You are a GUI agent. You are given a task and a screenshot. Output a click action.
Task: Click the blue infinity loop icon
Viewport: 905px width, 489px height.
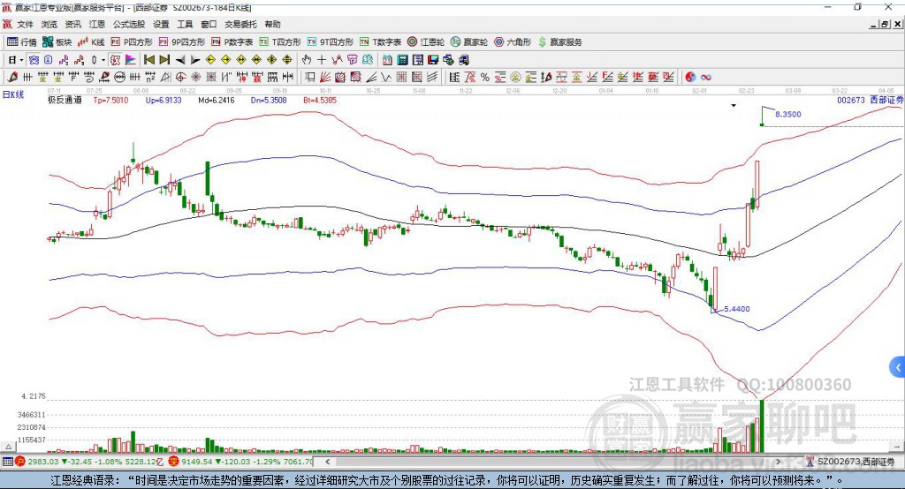706,78
